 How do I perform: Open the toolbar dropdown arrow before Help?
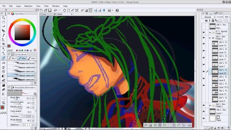pyautogui.click(x=113, y=10)
